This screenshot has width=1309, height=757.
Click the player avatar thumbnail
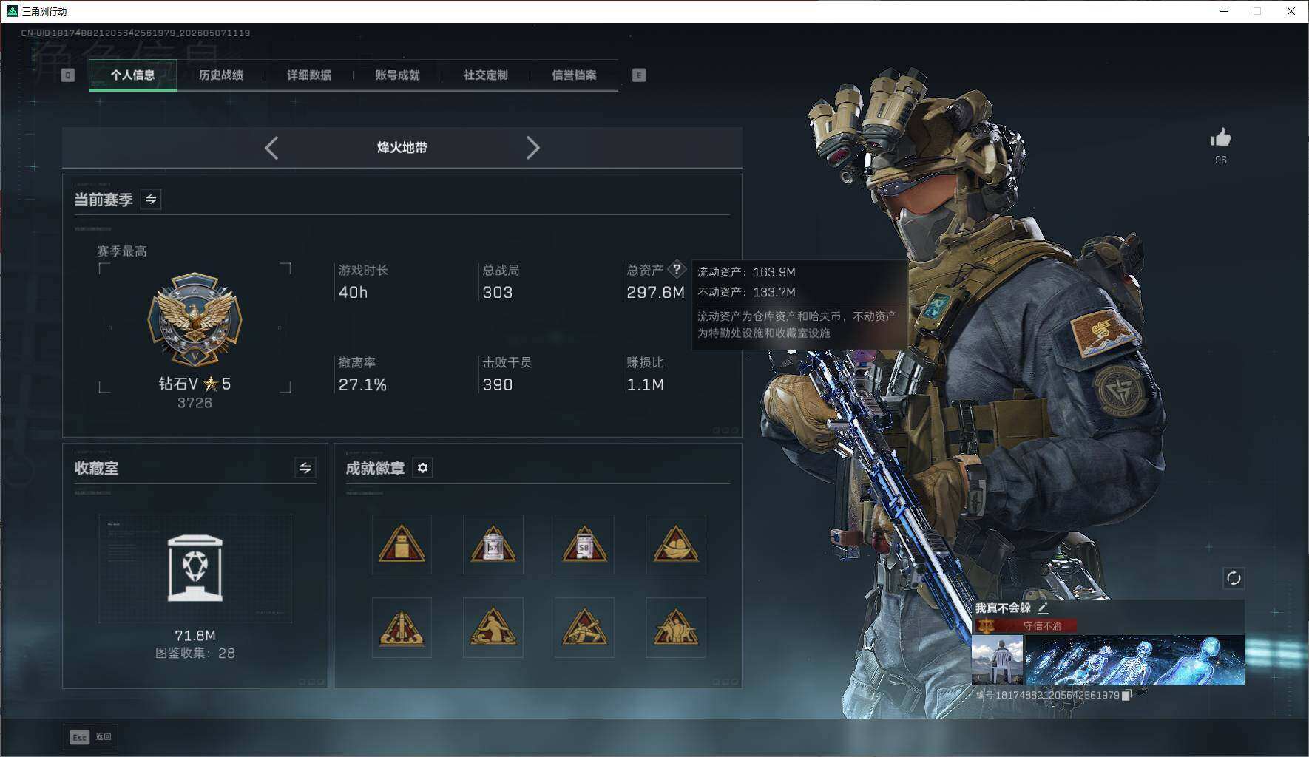click(x=997, y=659)
